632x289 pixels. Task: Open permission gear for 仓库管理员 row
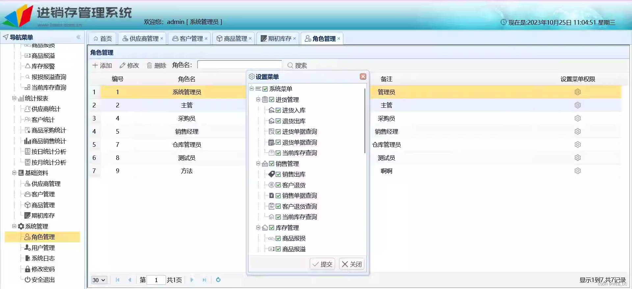tap(577, 144)
